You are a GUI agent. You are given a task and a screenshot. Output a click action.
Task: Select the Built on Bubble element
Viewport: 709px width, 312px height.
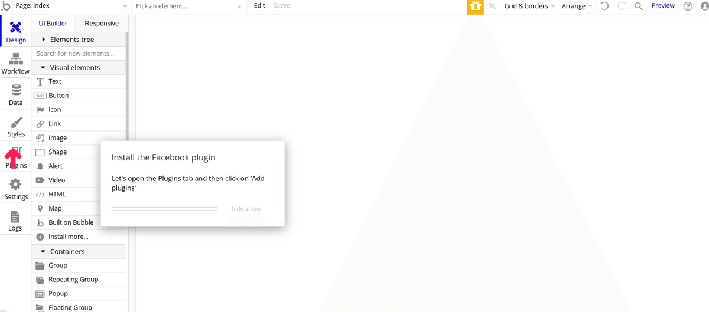[66, 222]
